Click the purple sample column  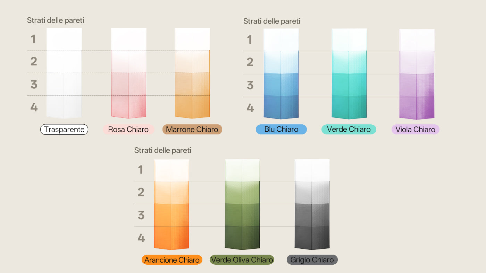tap(417, 74)
